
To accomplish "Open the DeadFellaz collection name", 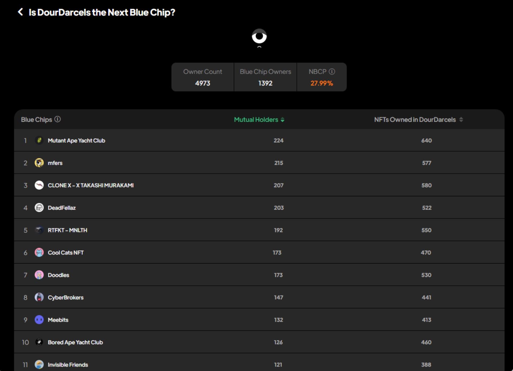I will tap(62, 208).
